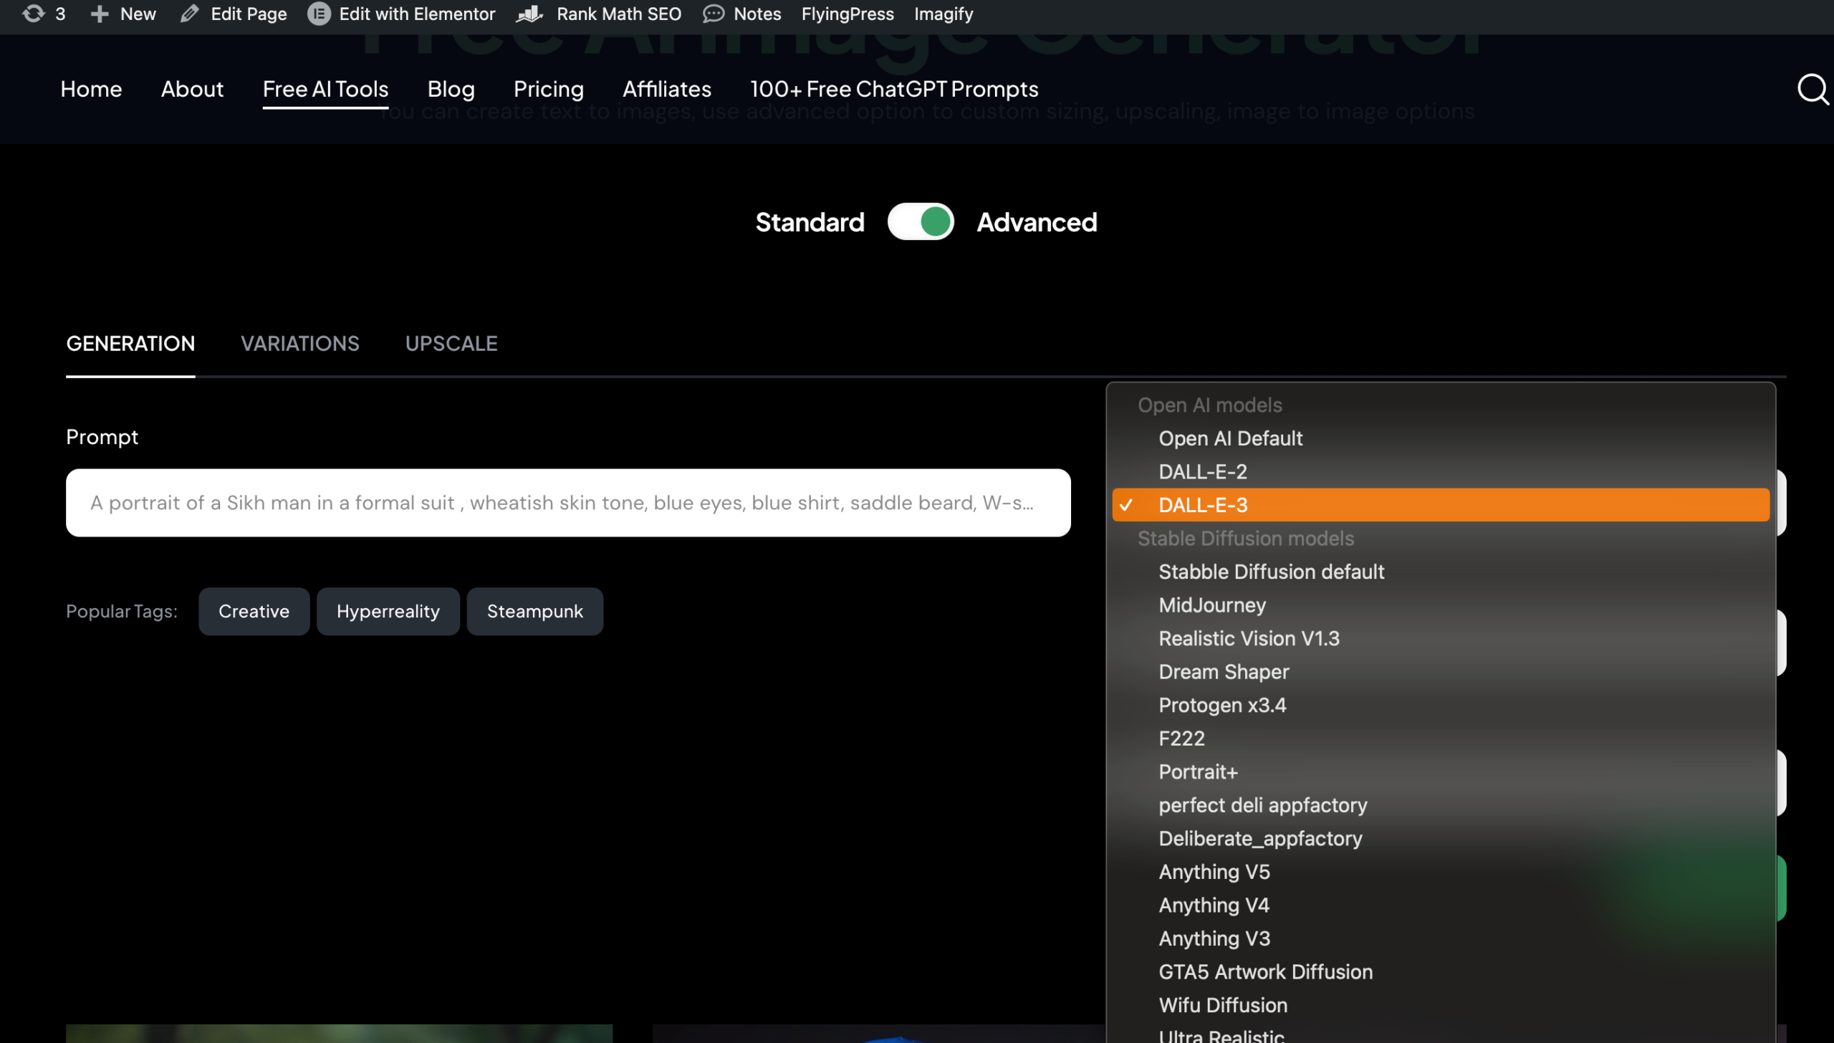Select DALL-E-2 from model list
This screenshot has width=1834, height=1043.
coord(1202,471)
